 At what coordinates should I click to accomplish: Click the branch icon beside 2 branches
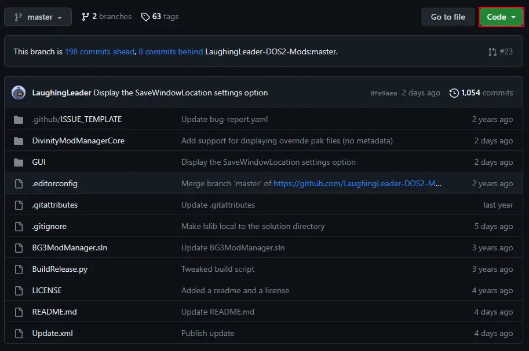point(85,17)
